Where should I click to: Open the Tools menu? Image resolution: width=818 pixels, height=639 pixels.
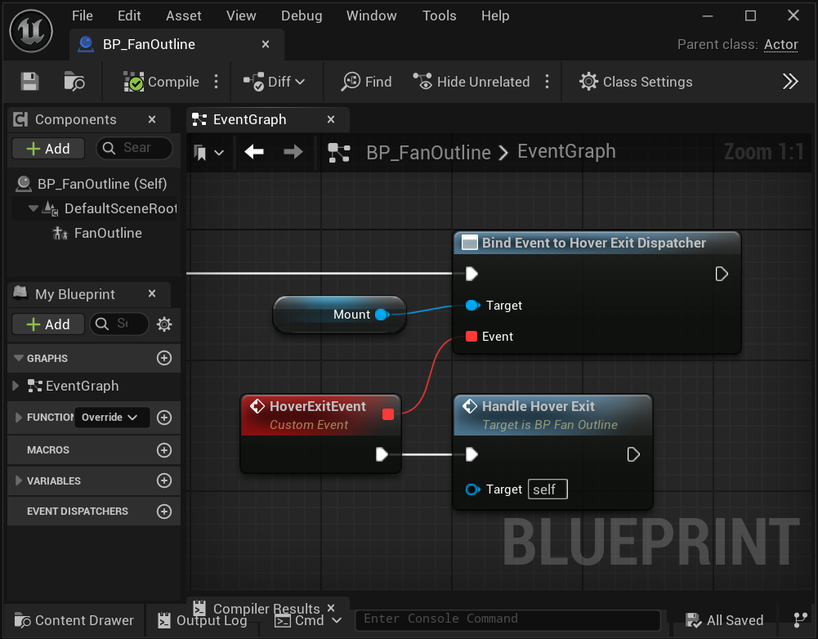pos(440,16)
